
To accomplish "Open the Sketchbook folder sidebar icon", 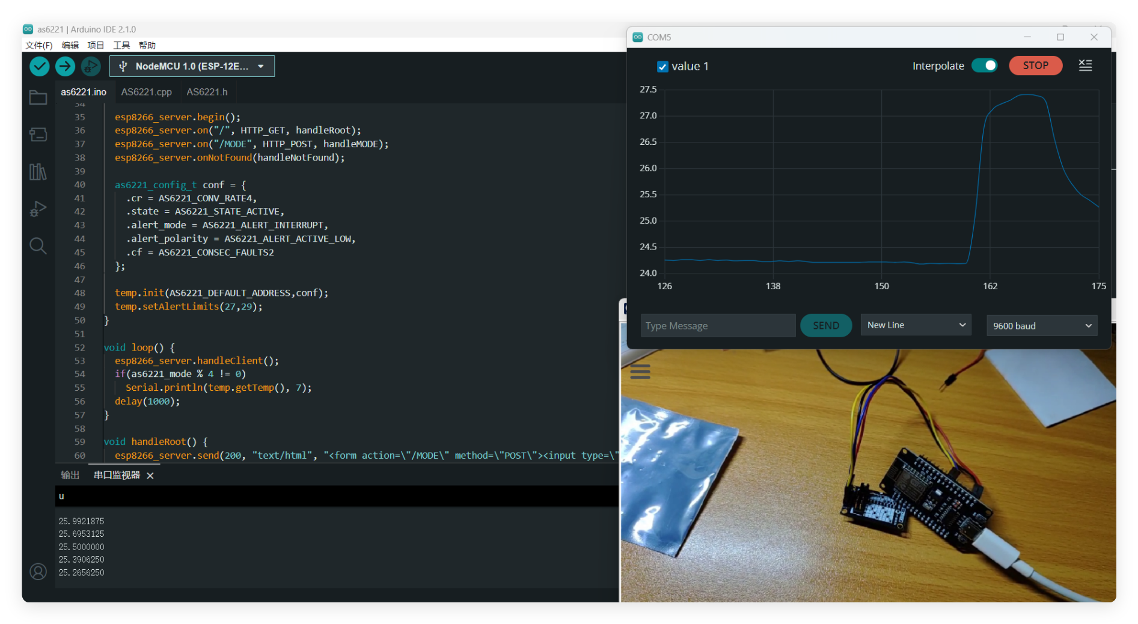I will [x=38, y=97].
